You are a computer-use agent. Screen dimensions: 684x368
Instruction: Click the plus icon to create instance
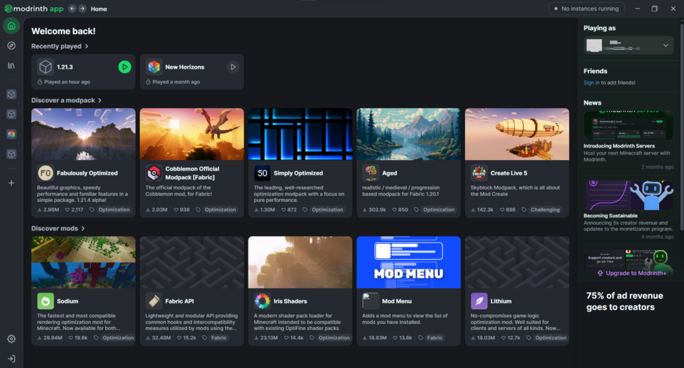tap(11, 183)
